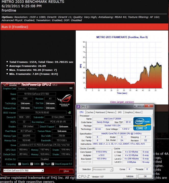Click the Bus Width value 256 Bit
169x183 pixels.
(62, 136)
